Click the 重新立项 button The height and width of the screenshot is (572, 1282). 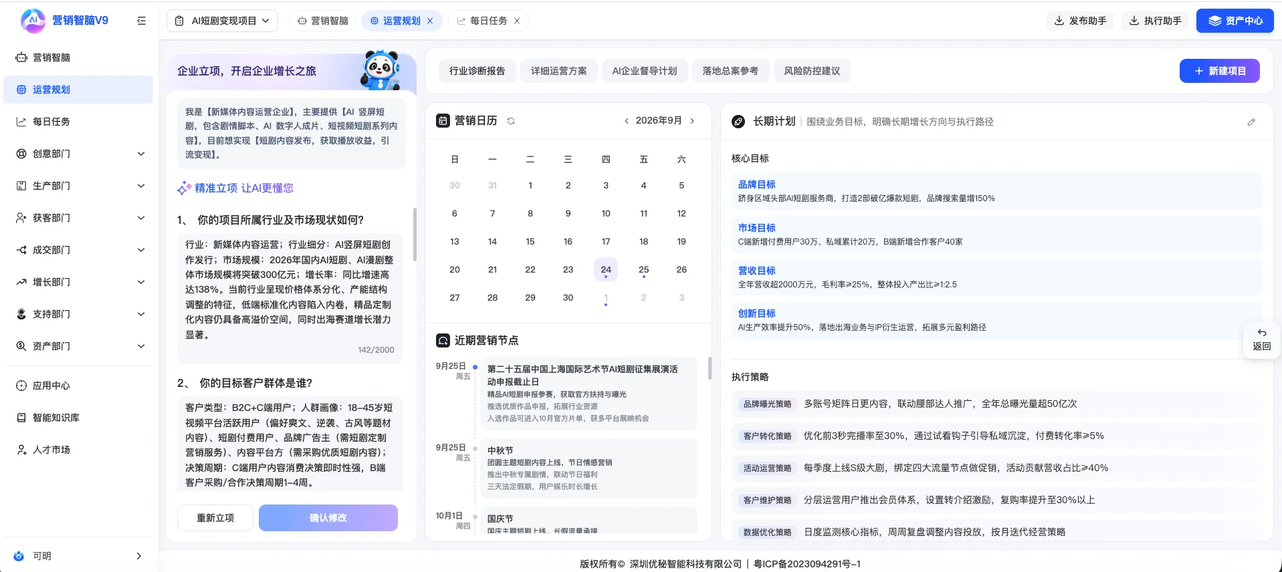215,518
